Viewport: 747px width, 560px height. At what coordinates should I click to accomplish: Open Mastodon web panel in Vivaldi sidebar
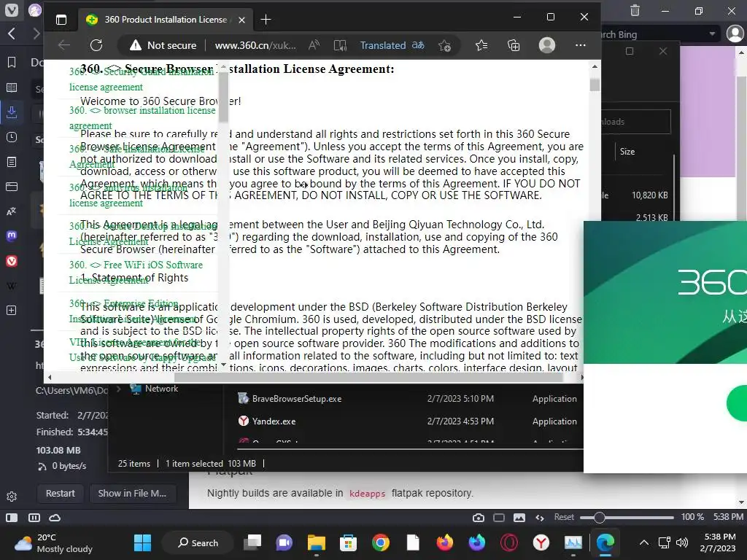(12, 236)
